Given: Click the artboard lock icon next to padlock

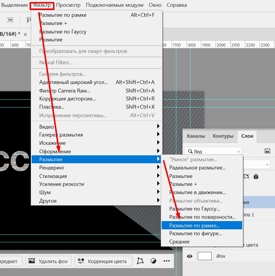Looking at the screenshot, I should click(x=247, y=176).
